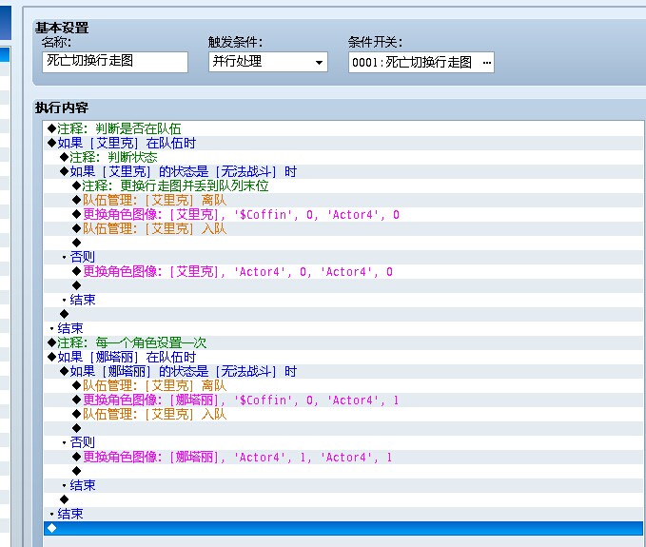Select row 注释：判断状态
The height and width of the screenshot is (547, 646).
click(343, 157)
